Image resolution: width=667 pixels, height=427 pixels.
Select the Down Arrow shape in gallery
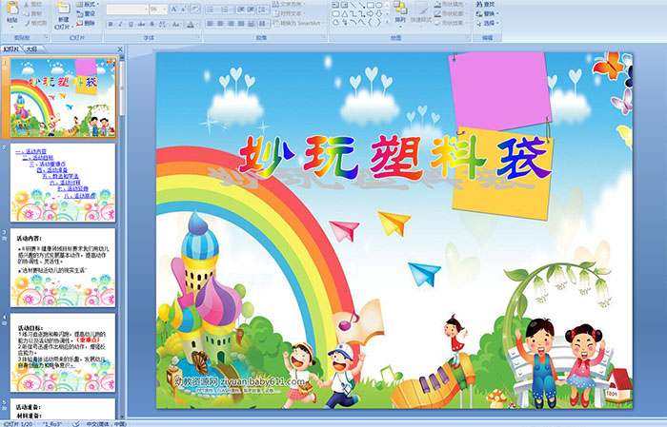(378, 13)
